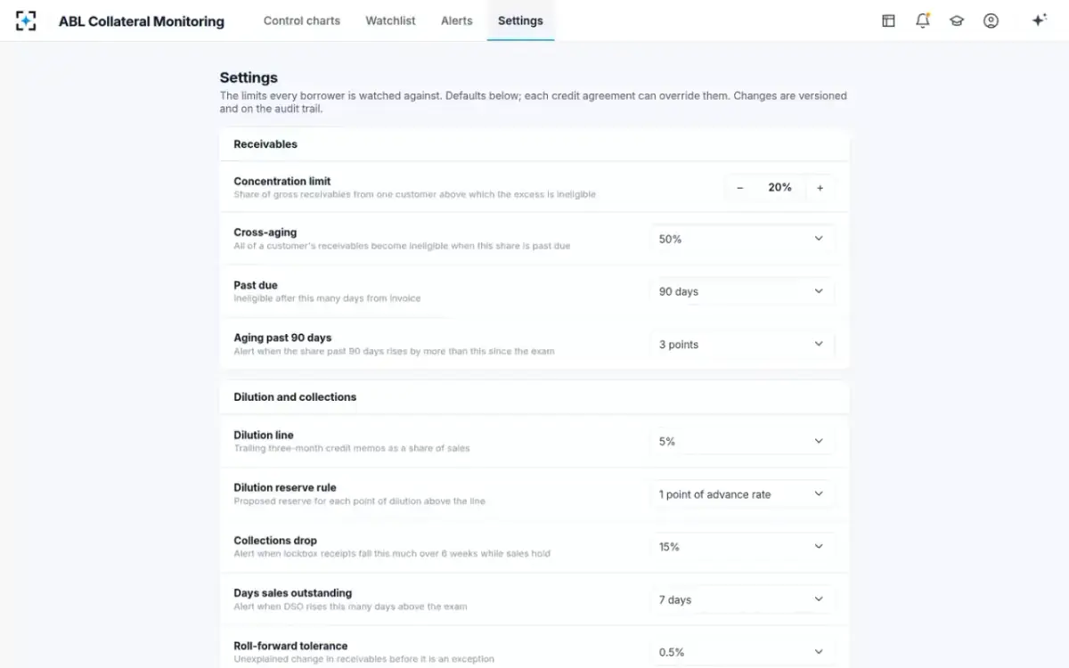Click the Aging past 90 days label
The height and width of the screenshot is (668, 1069).
(x=282, y=338)
